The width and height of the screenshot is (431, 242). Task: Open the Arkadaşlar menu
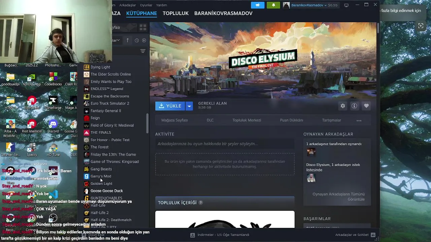click(x=127, y=5)
